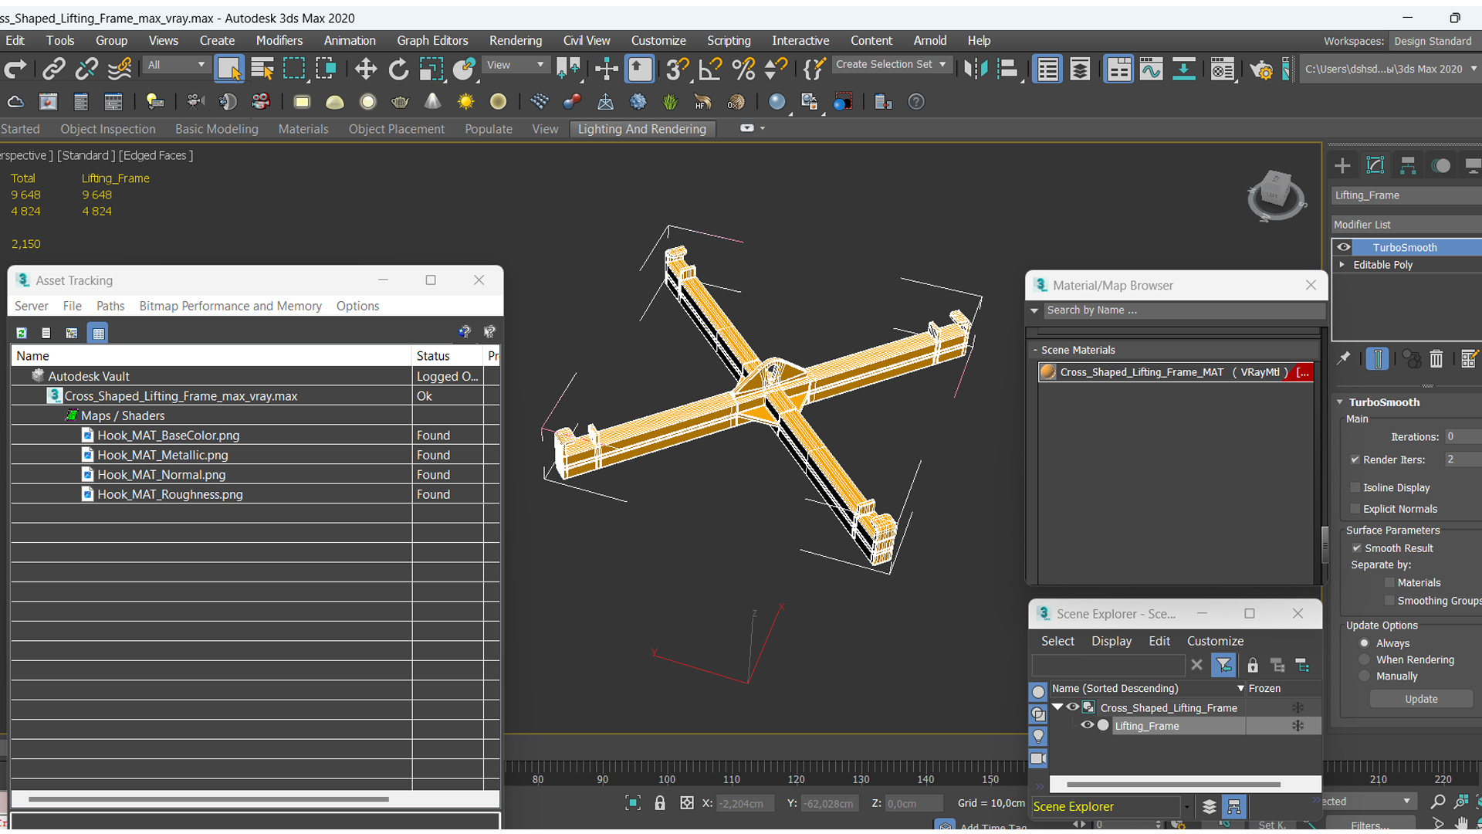Open Asset Tracking Paths menu

click(x=110, y=306)
